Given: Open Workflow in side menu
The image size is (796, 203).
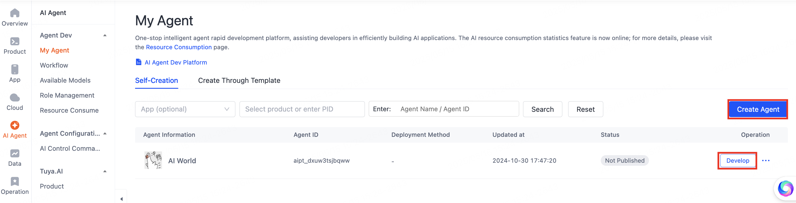Looking at the screenshot, I should pos(54,65).
